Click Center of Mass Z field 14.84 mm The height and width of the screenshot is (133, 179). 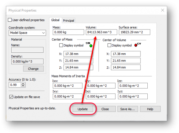pyautogui.click(x=78, y=67)
